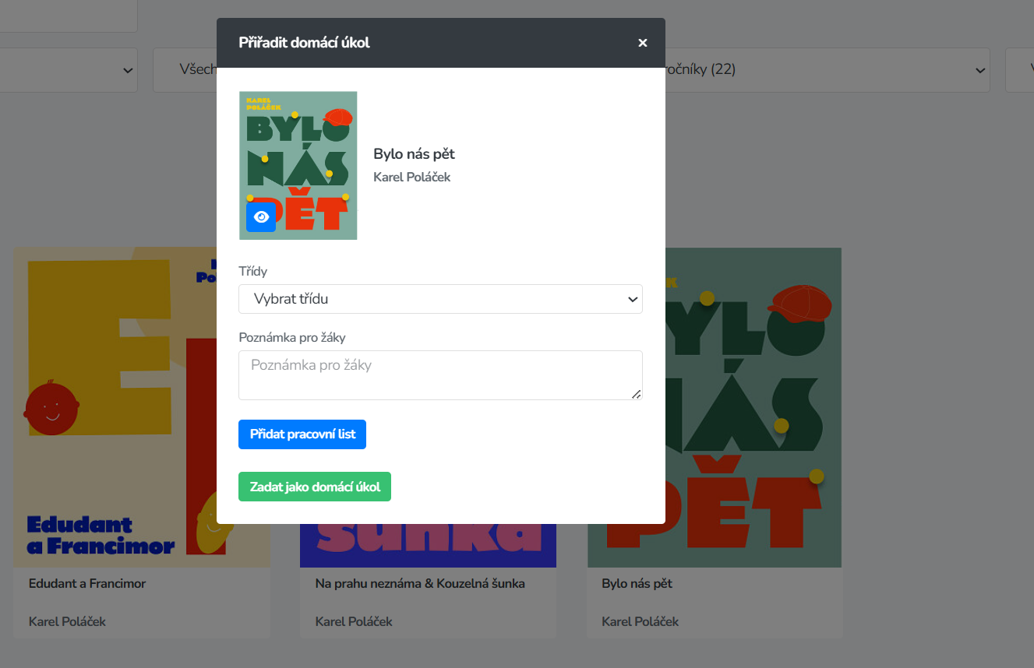
Task: Click Karel Poláček under Na prahu neznáma card
Action: (x=354, y=621)
